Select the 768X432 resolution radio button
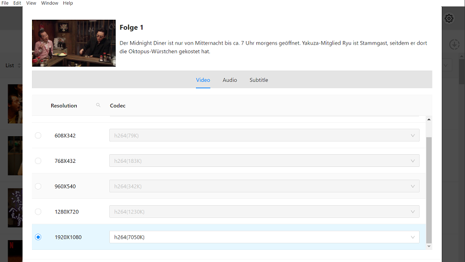This screenshot has height=262, width=465. tap(38, 161)
